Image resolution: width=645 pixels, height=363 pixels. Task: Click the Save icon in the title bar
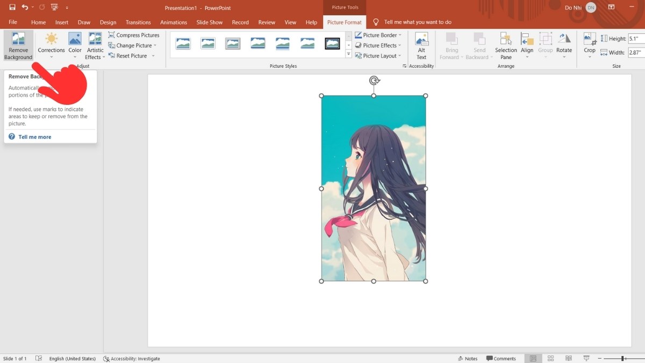click(x=12, y=8)
